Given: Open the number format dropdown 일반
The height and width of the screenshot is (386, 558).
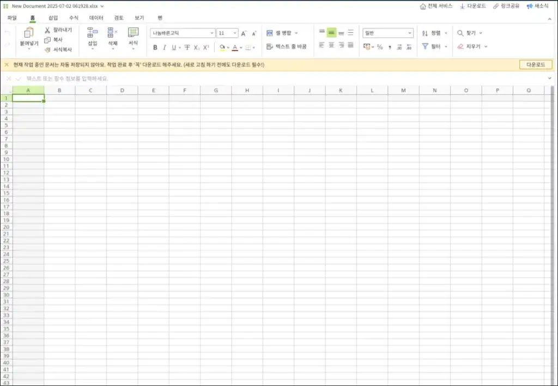Looking at the screenshot, I should point(388,33).
